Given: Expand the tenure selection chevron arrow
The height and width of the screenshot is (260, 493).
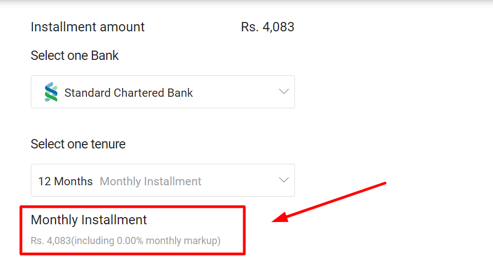Looking at the screenshot, I should [283, 180].
